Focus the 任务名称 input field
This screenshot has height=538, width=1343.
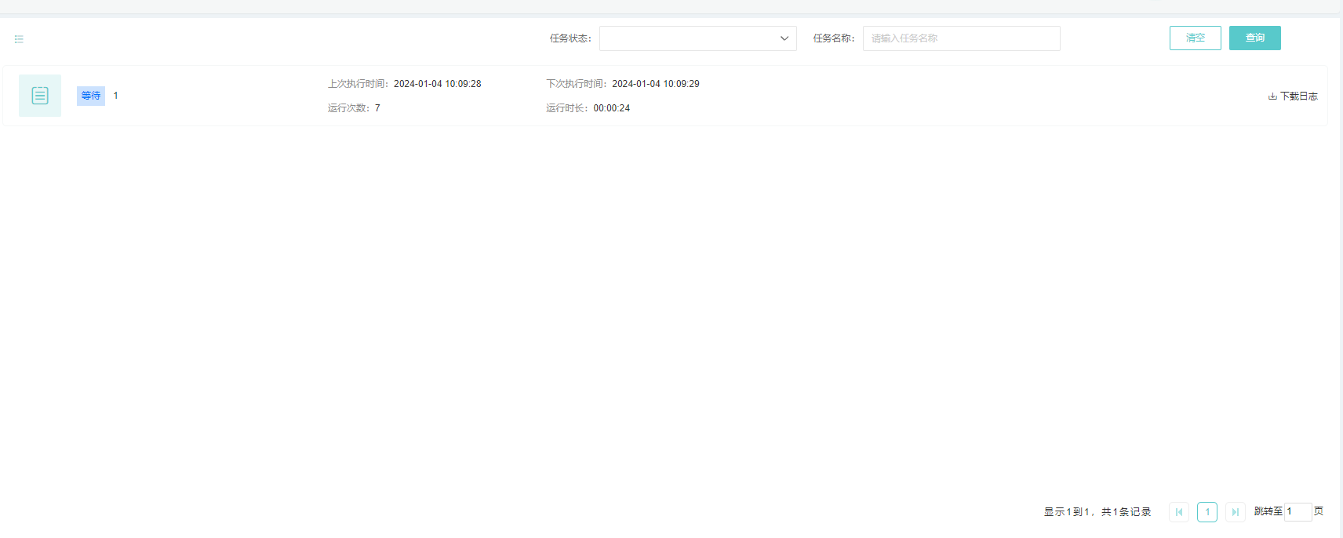click(x=962, y=38)
